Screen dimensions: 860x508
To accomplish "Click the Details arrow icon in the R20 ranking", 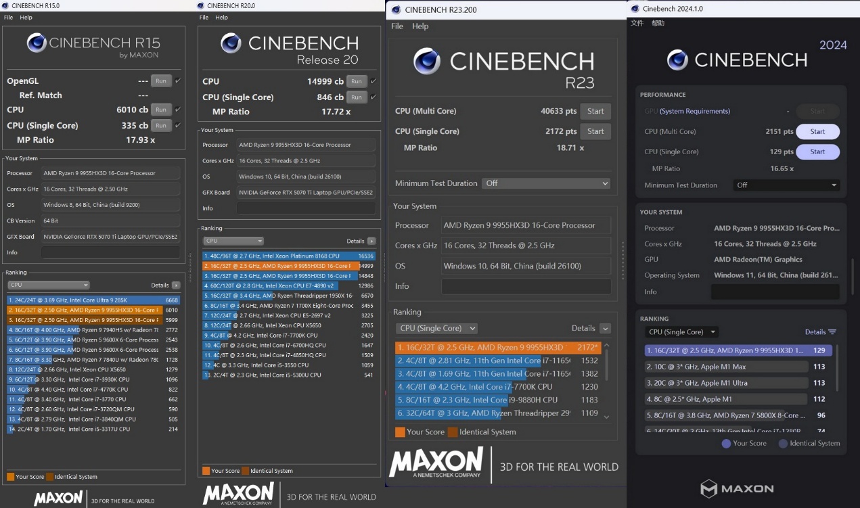I will (371, 241).
